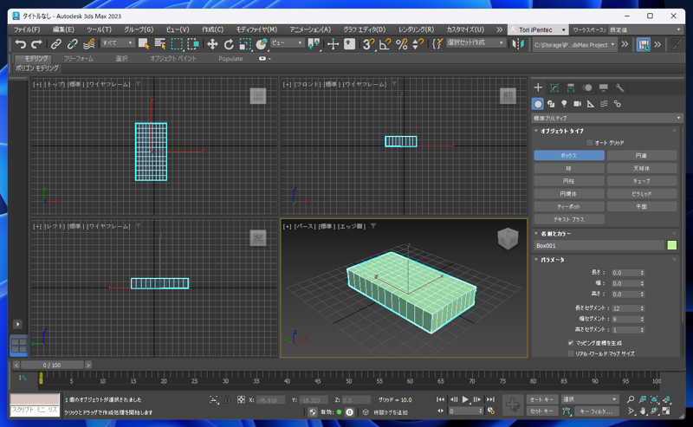Collapse the 名前とカラー rollout

tap(554, 233)
